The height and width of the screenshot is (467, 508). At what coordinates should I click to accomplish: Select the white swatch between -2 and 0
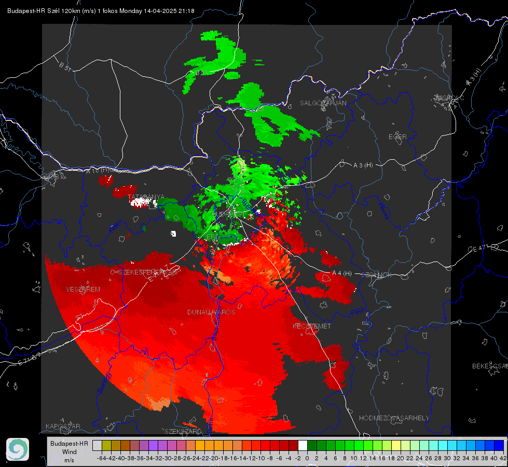tap(303, 445)
